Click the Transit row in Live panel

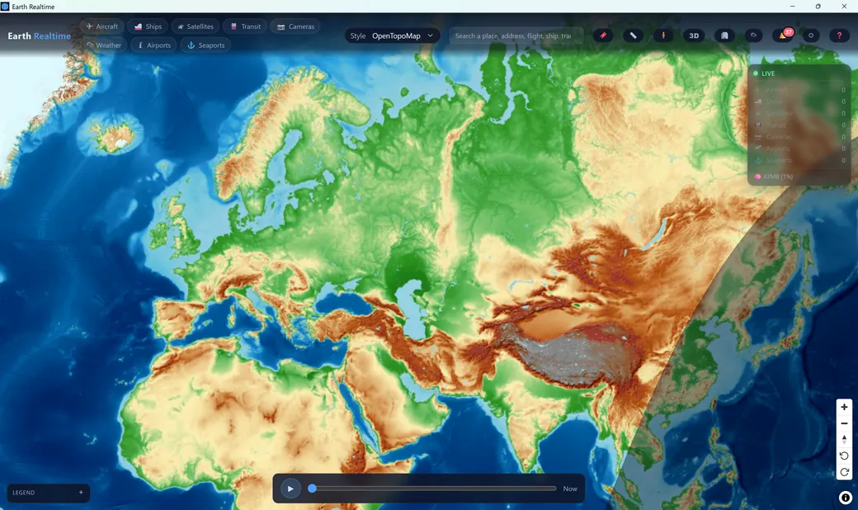800,125
